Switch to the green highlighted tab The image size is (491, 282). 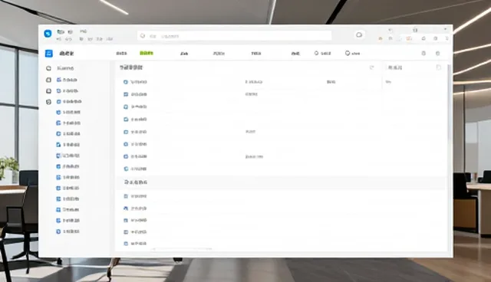pos(147,53)
